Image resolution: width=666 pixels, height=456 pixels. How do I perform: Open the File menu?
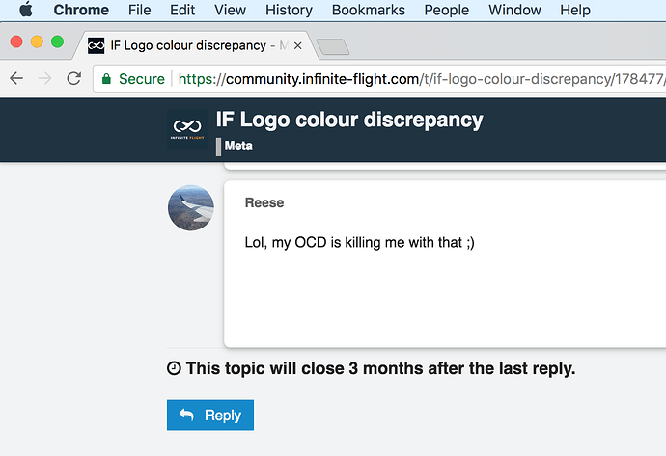tap(139, 11)
